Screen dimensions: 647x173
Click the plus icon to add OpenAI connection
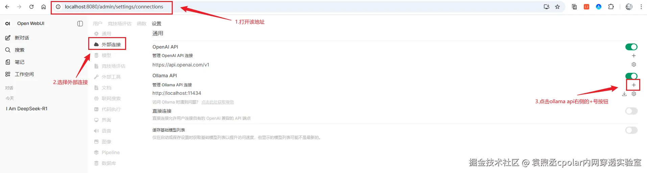coord(634,56)
